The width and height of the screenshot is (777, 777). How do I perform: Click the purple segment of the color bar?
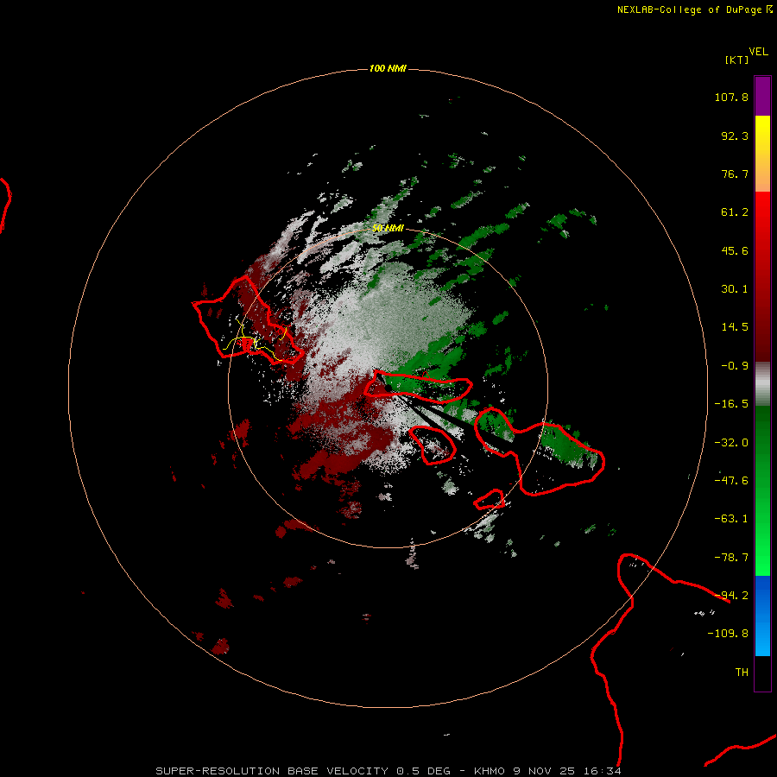pyautogui.click(x=762, y=96)
